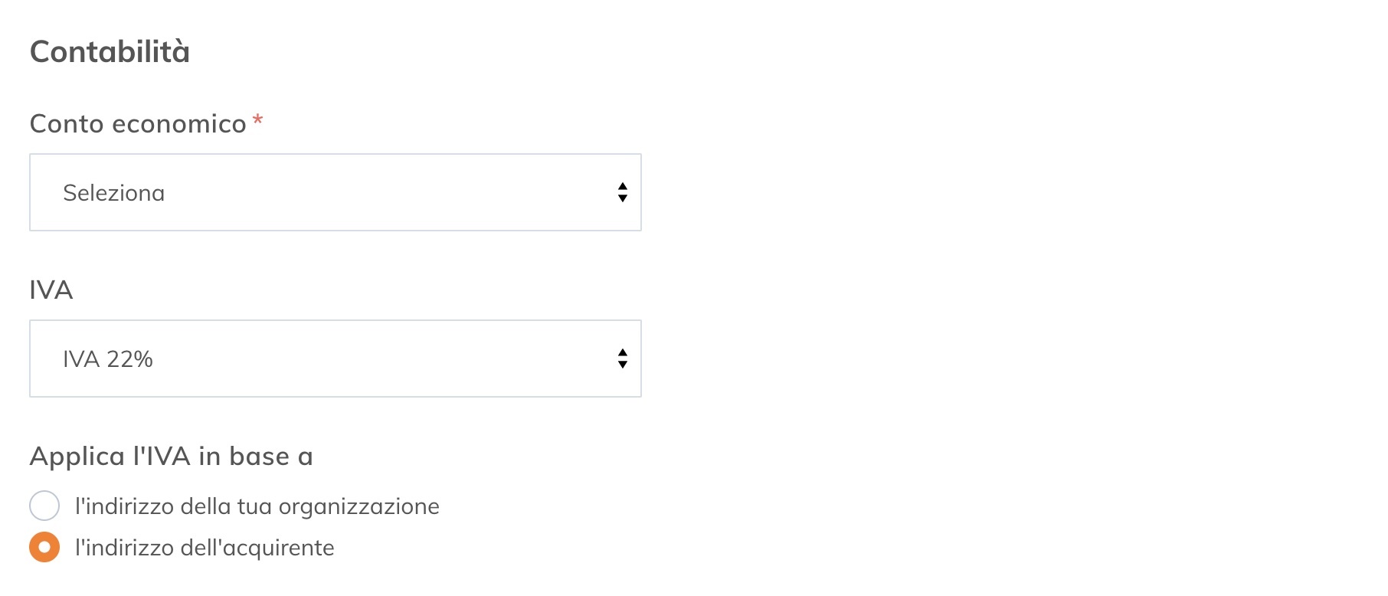Select the organization address radio button

[44, 506]
